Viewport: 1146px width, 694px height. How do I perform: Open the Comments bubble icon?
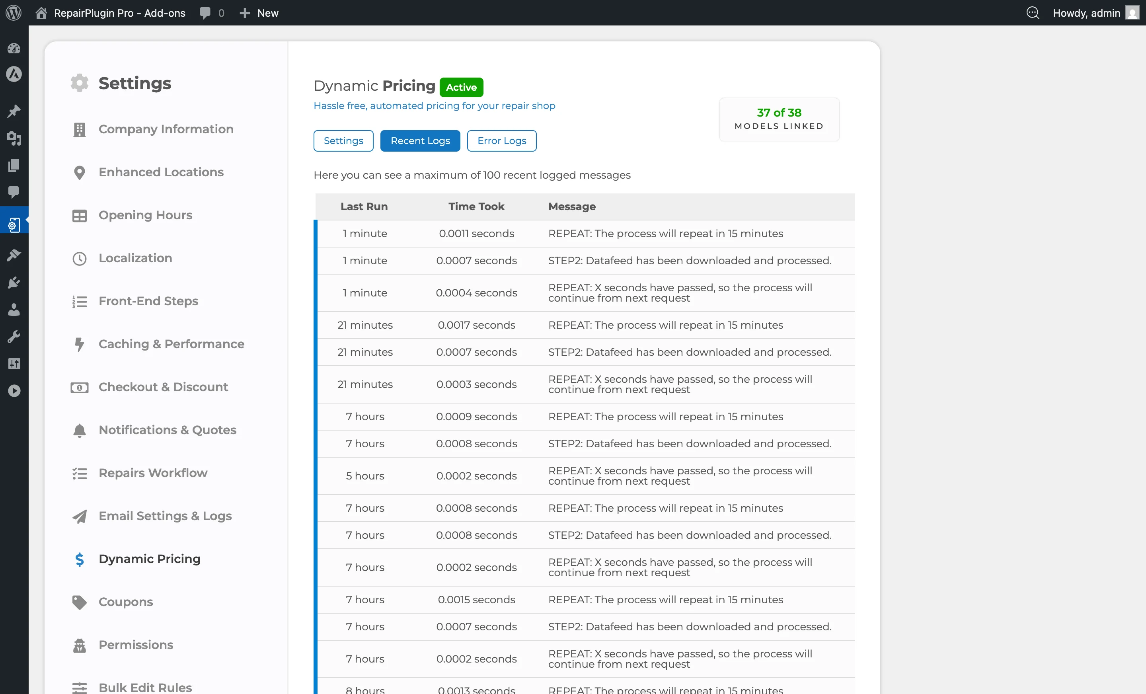coord(14,193)
